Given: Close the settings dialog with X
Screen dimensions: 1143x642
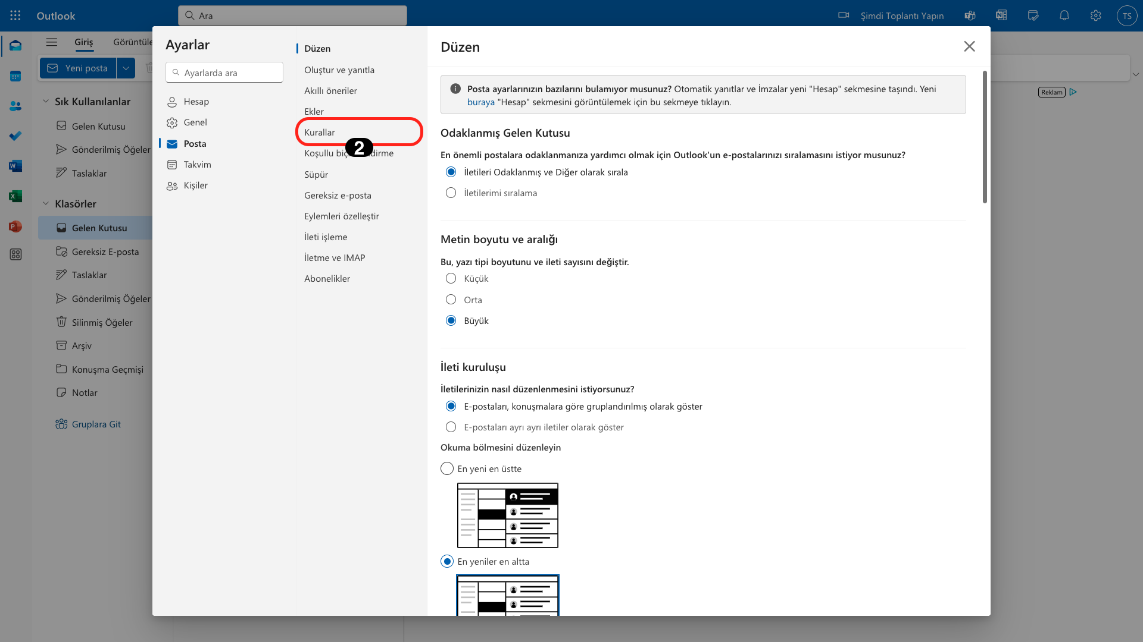Looking at the screenshot, I should pyautogui.click(x=970, y=46).
